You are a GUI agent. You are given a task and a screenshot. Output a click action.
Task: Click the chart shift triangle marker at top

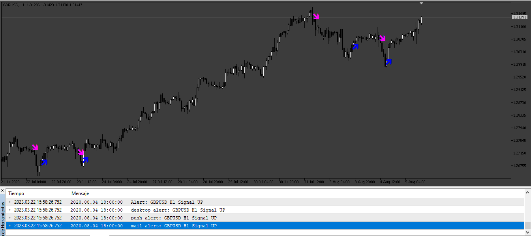coord(422,3)
